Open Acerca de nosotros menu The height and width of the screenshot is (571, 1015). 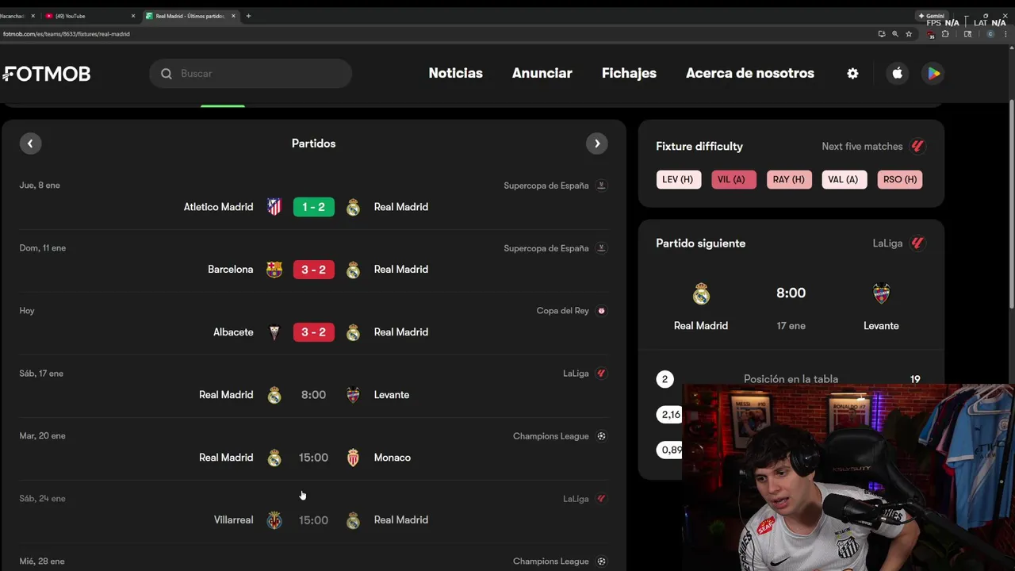pyautogui.click(x=749, y=73)
